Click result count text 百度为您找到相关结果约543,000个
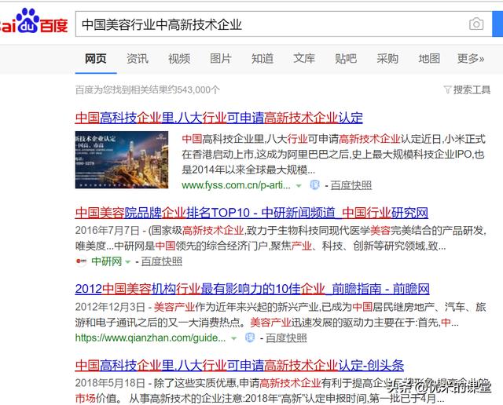Screen dimensions: 503x405 (x=148, y=89)
